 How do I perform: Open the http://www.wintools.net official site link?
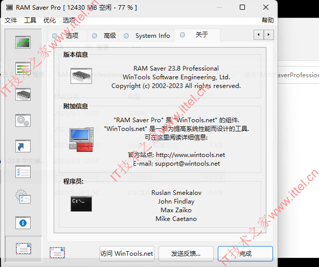click(190, 155)
